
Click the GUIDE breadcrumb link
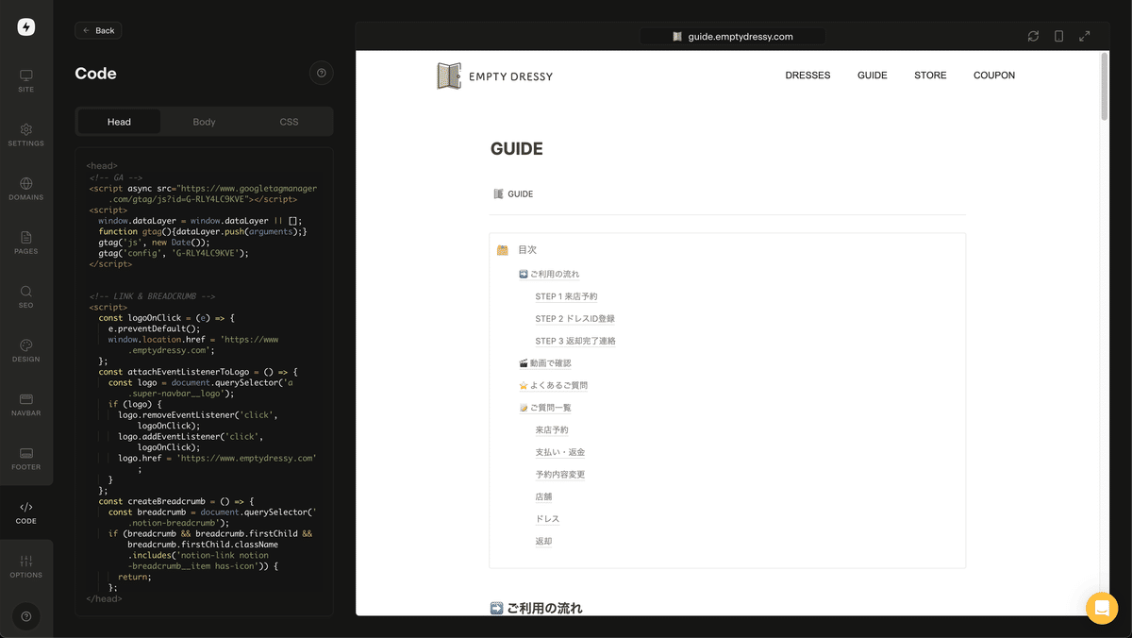coord(513,194)
